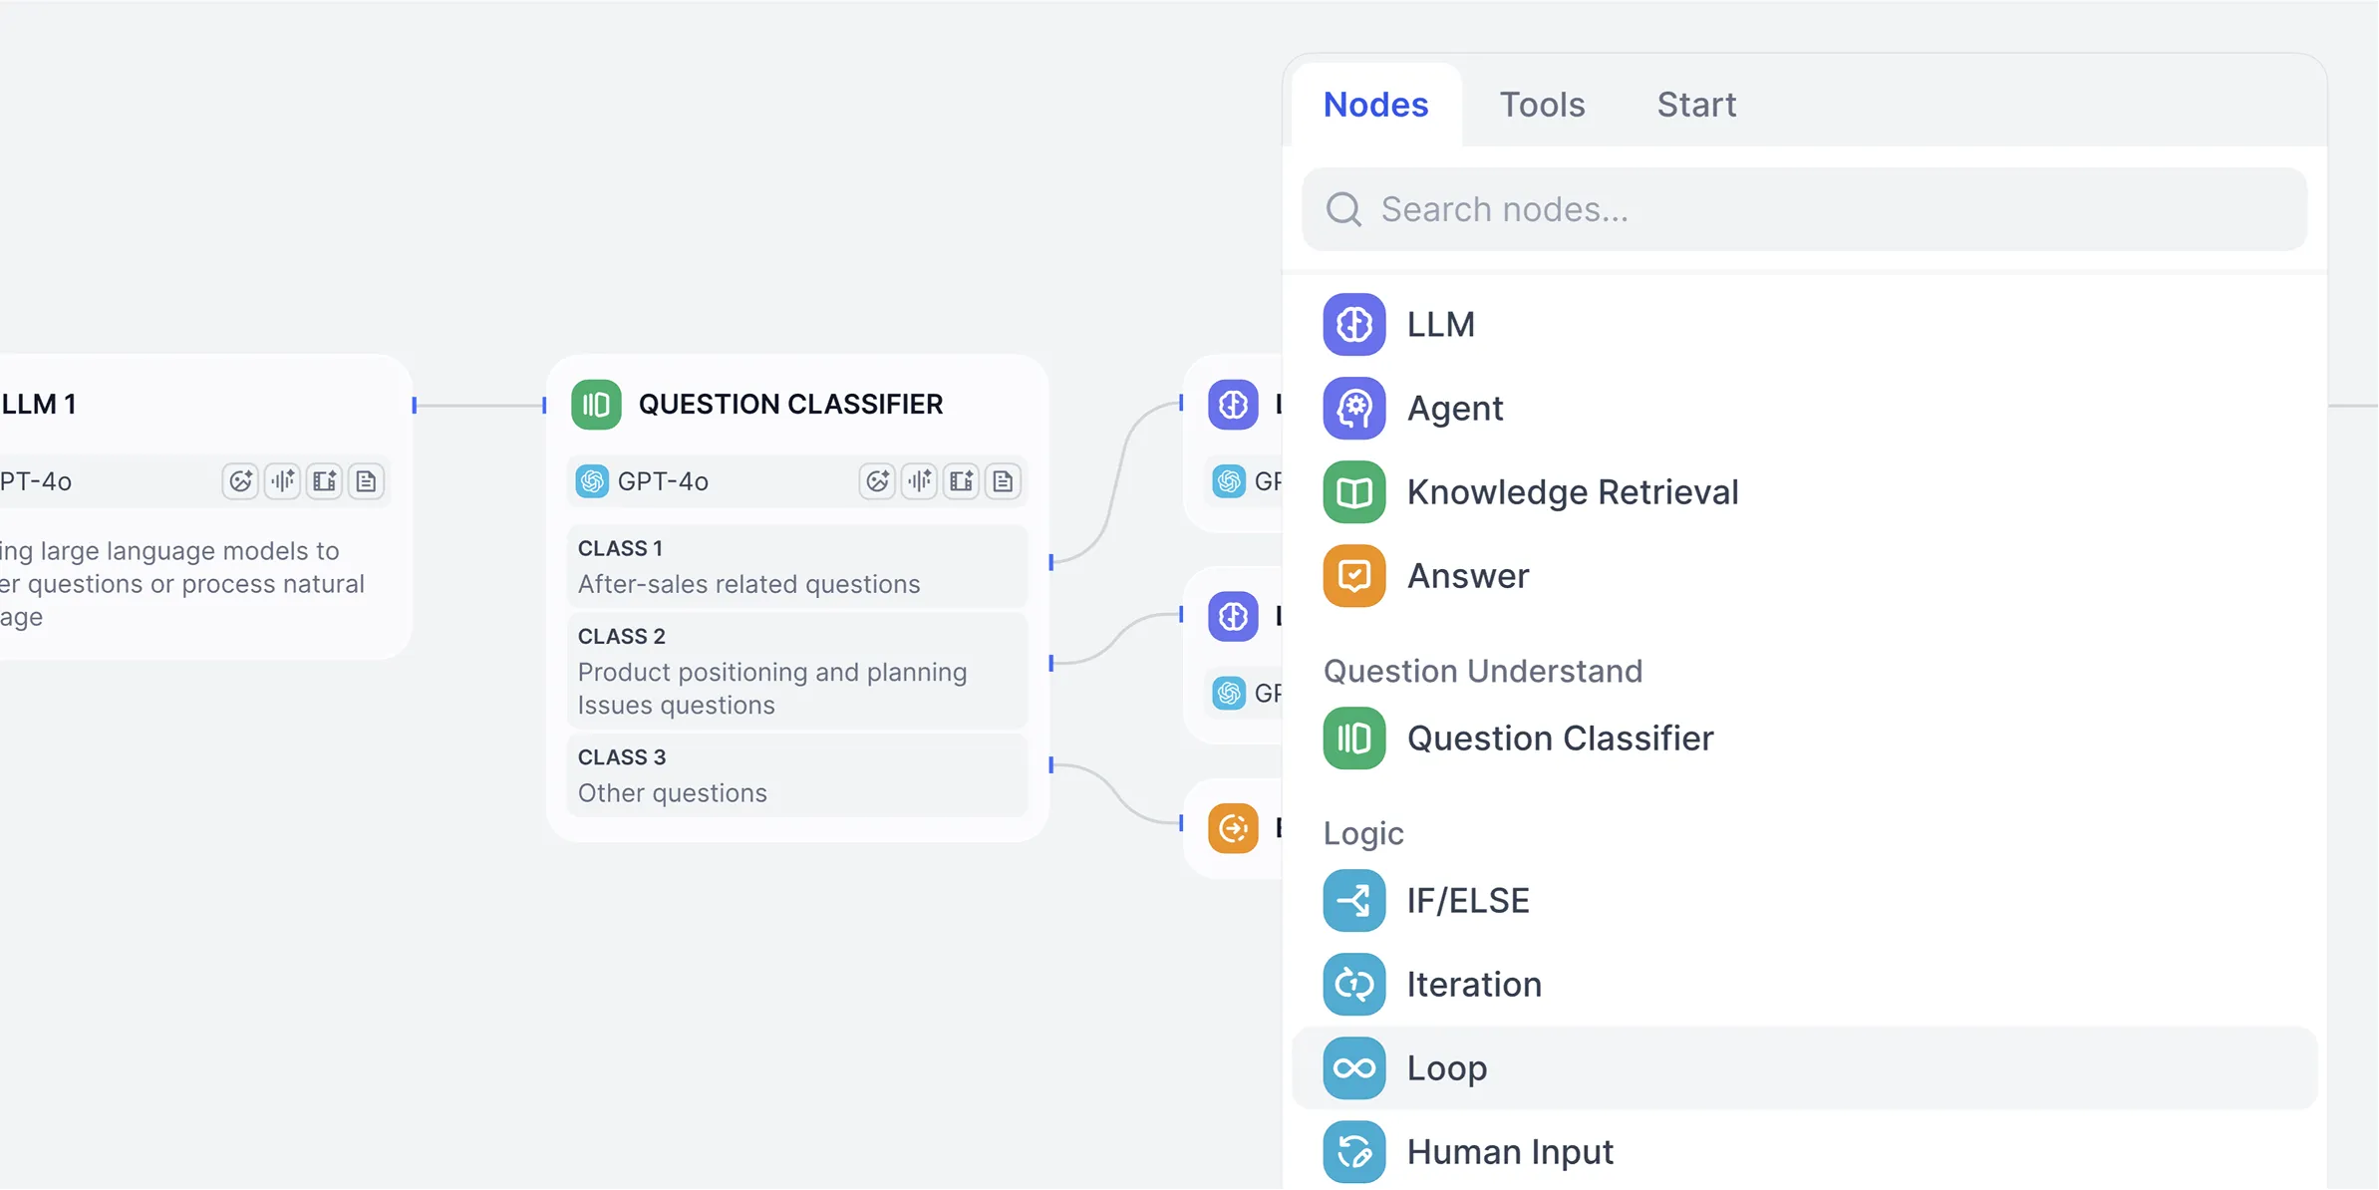Open the Start tab
2379x1190 pixels.
pyautogui.click(x=1696, y=105)
